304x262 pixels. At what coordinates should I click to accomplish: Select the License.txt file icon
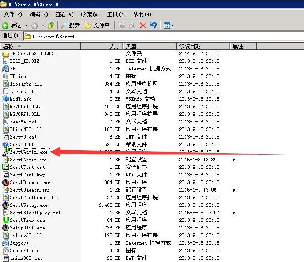tap(6, 91)
